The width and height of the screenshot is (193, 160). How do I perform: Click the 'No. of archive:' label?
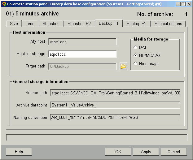click(155, 14)
